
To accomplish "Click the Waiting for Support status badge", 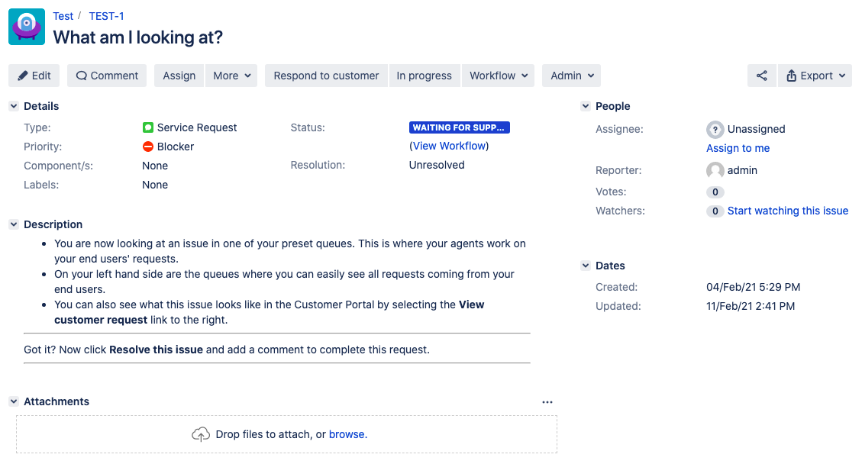I will tap(459, 127).
